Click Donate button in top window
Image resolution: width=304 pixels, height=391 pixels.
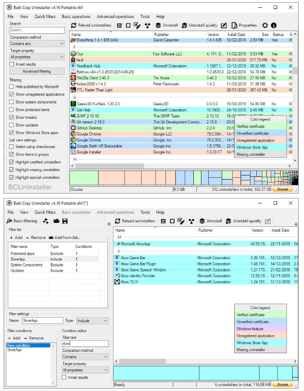[x=282, y=189]
